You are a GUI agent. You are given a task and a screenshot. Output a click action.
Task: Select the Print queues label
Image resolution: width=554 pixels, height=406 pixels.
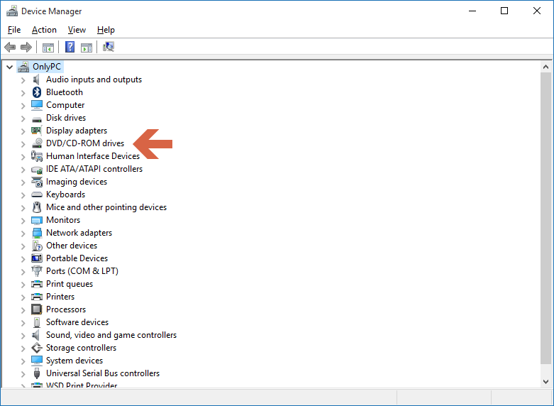(x=70, y=284)
